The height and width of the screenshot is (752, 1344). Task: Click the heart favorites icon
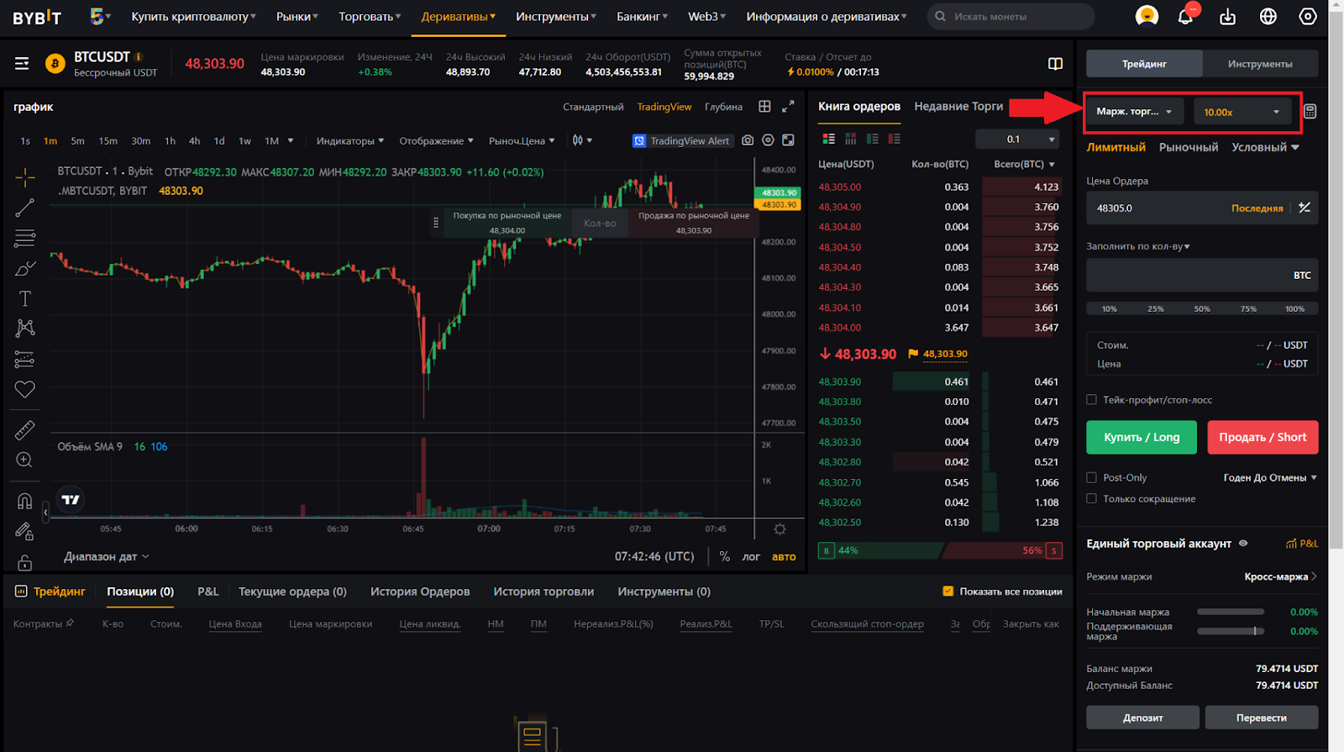pyautogui.click(x=24, y=389)
